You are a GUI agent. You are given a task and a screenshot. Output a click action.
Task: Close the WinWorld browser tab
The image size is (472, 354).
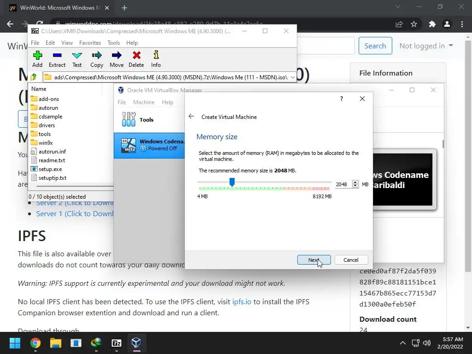tap(107, 8)
